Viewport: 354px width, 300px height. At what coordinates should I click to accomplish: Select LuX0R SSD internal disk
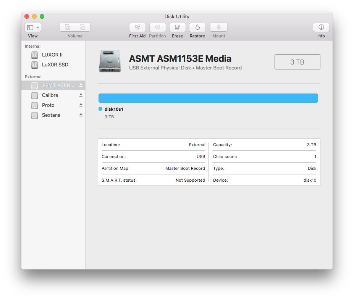53,65
